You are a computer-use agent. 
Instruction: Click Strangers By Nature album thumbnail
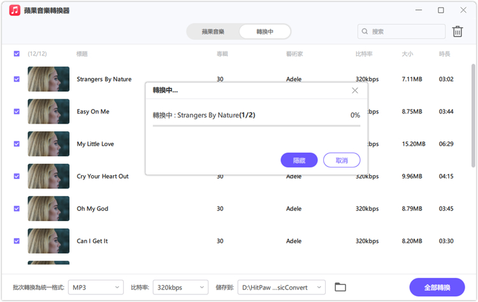pyautogui.click(x=48, y=79)
